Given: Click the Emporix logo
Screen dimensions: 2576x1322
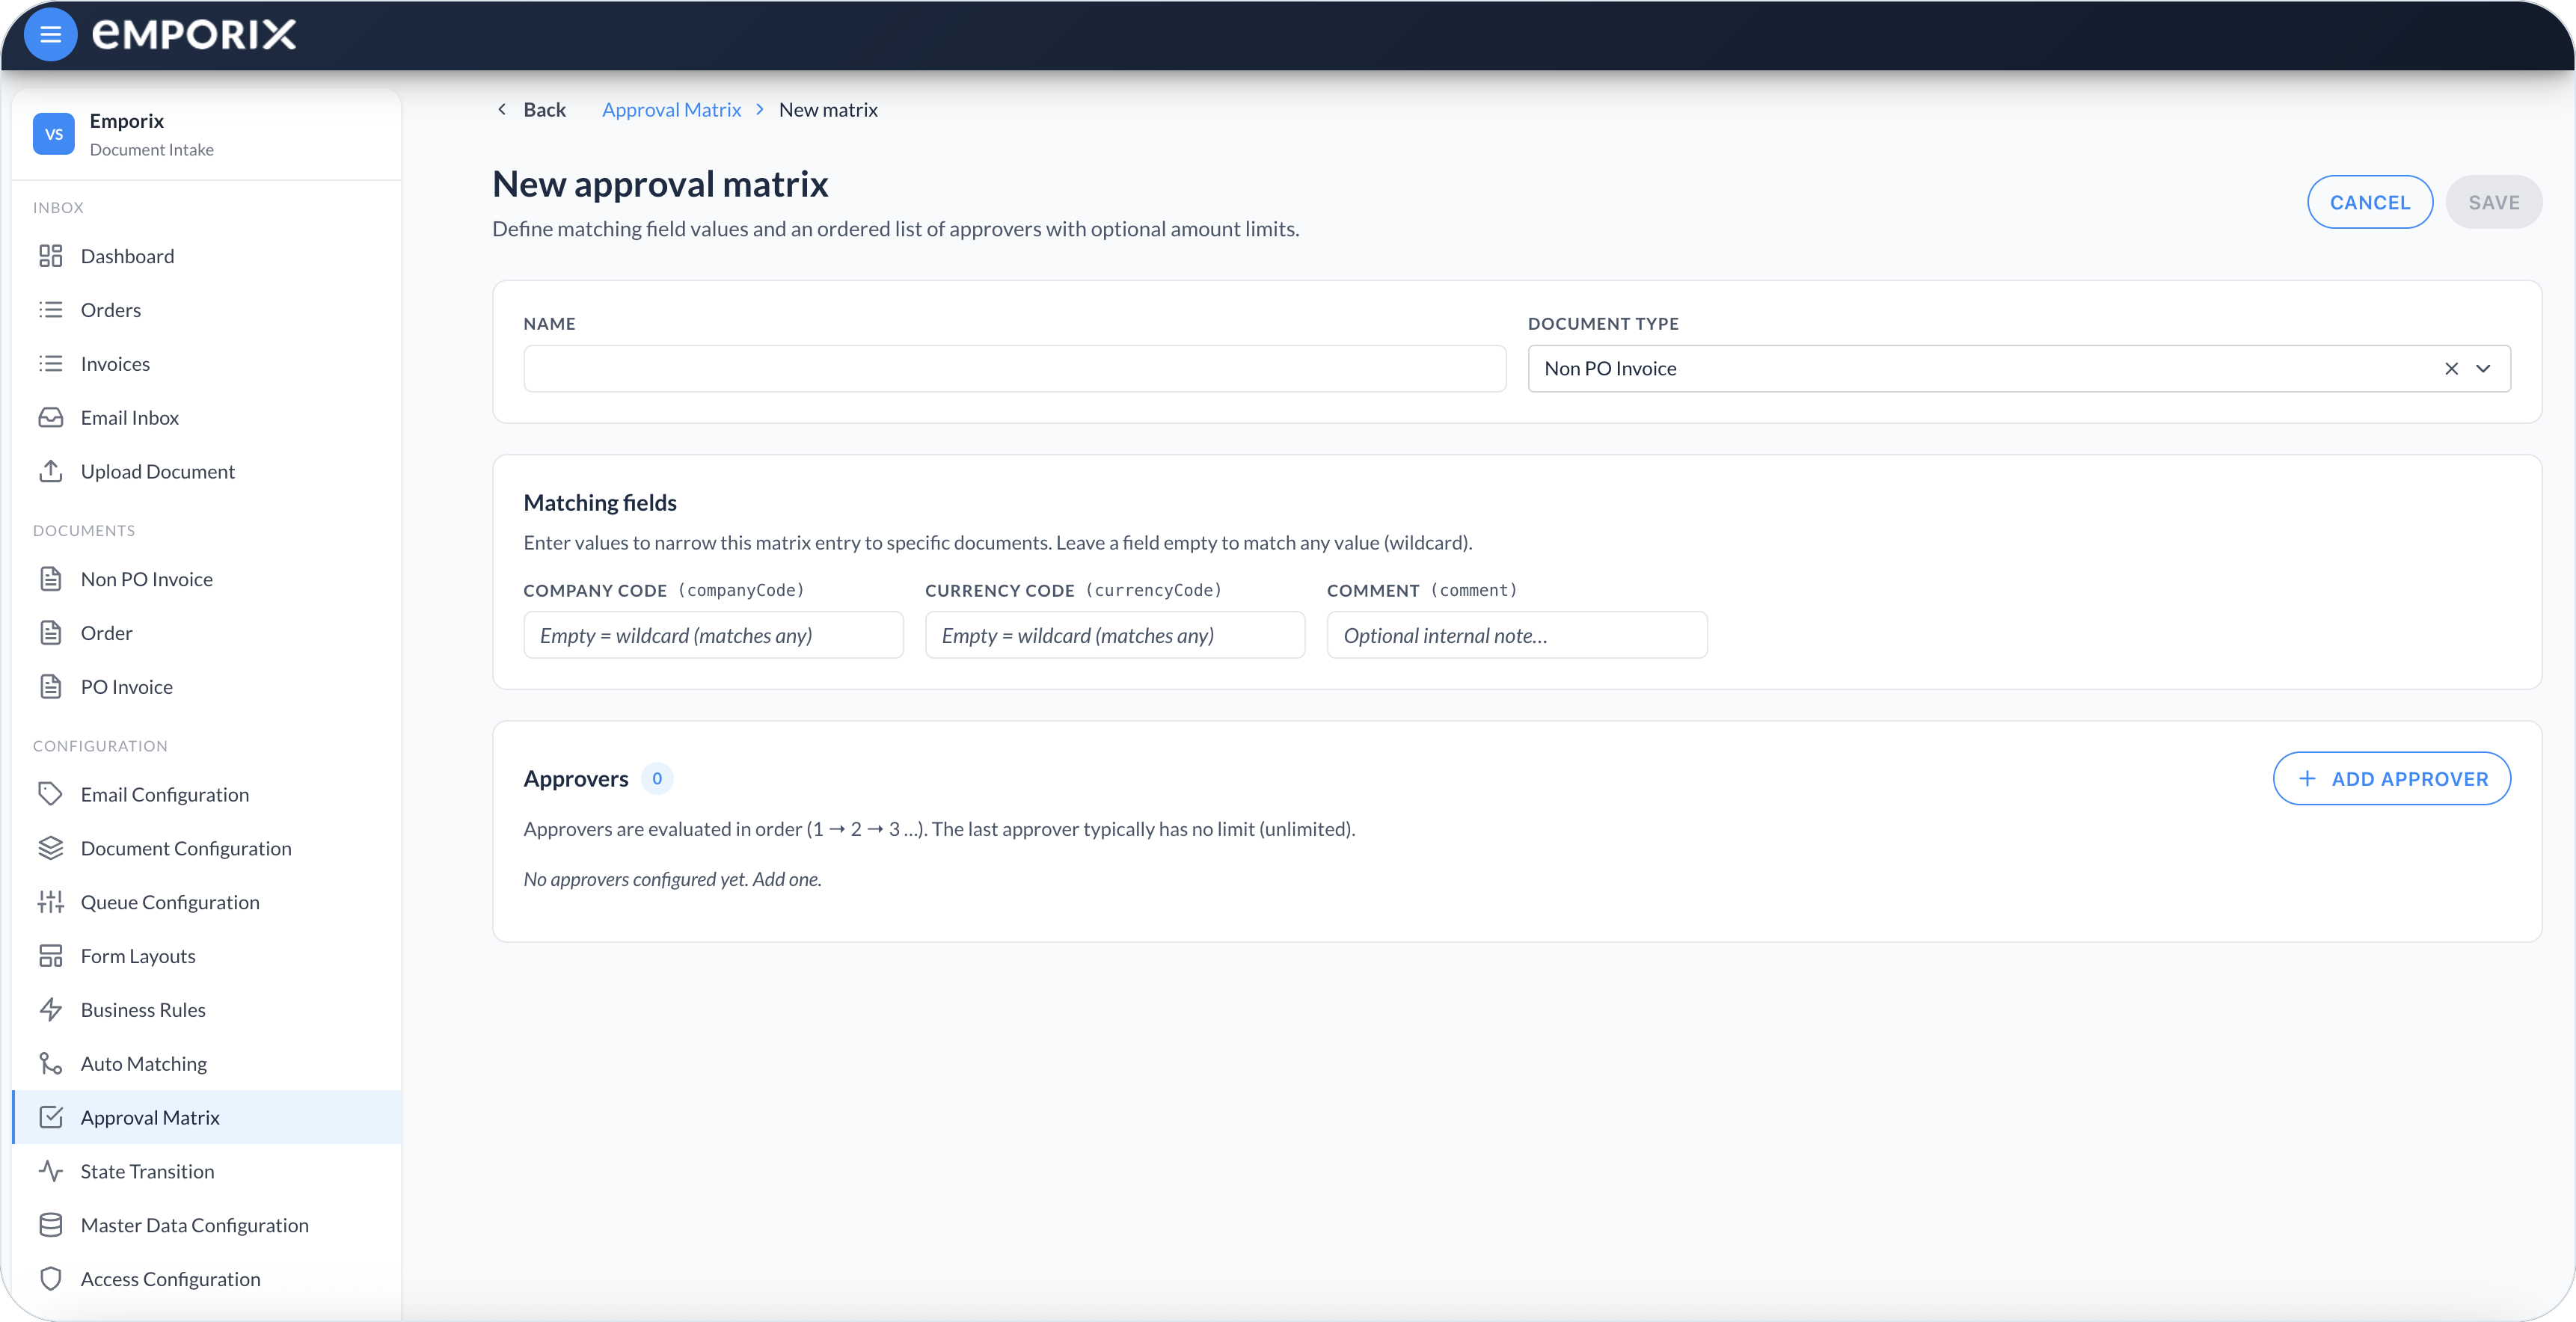Looking at the screenshot, I should [194, 35].
